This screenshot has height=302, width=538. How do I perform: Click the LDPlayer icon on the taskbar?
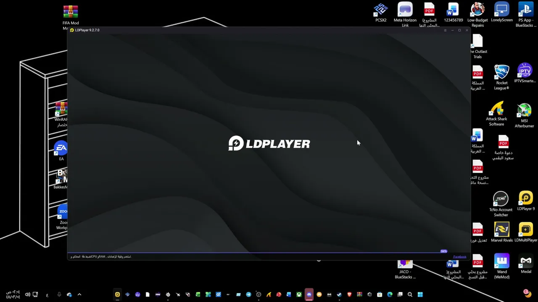coord(117,294)
